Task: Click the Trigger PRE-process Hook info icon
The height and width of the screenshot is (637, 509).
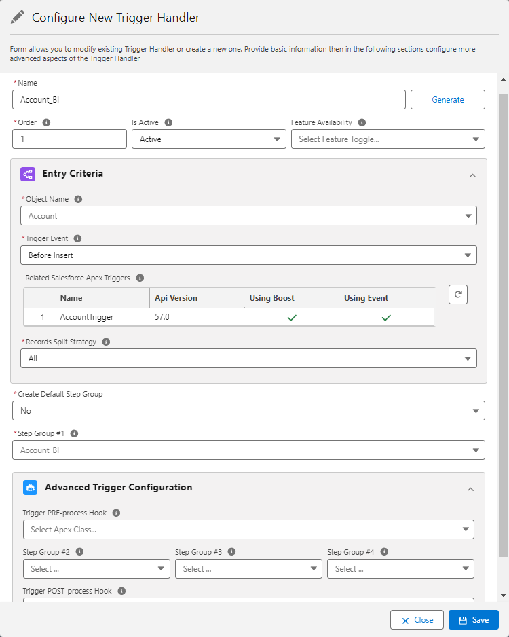Action: [116, 513]
